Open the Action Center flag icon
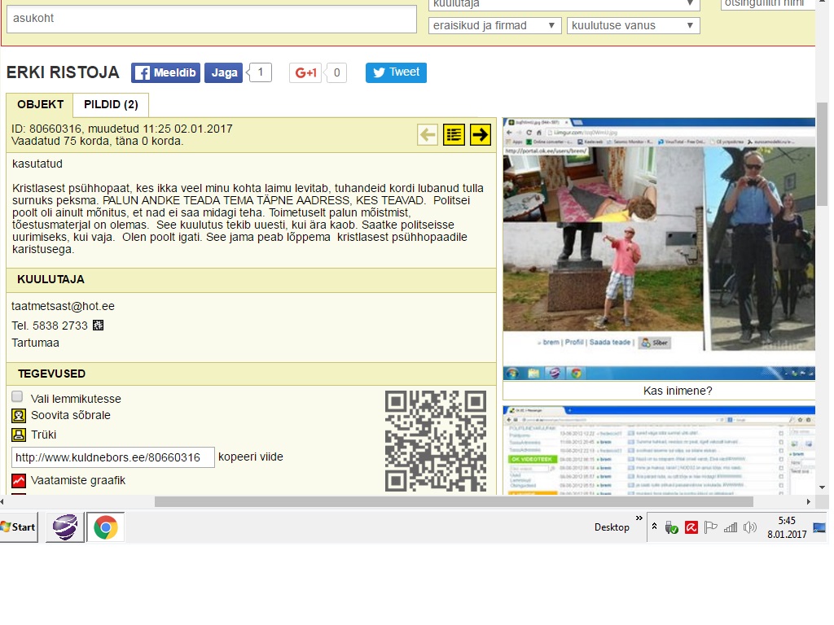834x625 pixels. (710, 527)
